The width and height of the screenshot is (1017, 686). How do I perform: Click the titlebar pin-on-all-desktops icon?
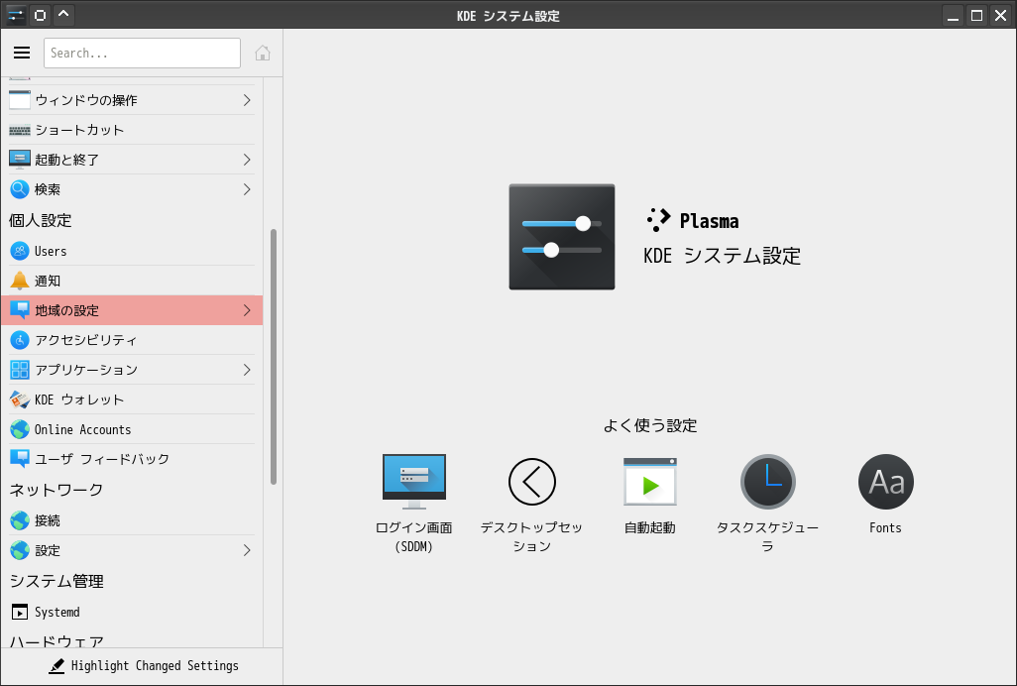[x=40, y=15]
